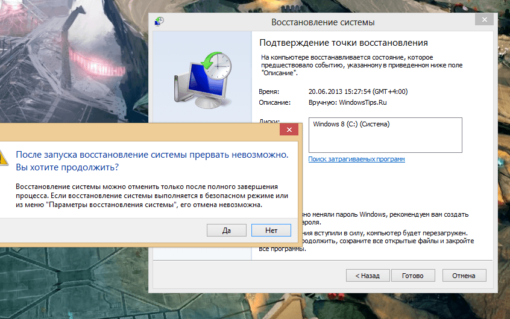Decline by clicking the Нет button
The image size is (510, 319).
[271, 231]
